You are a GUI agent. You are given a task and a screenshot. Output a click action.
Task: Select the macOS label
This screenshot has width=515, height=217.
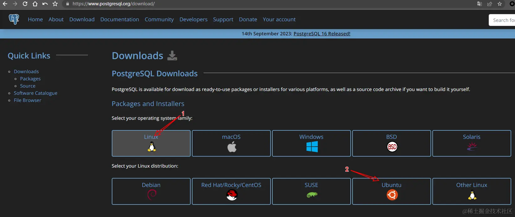tap(231, 137)
